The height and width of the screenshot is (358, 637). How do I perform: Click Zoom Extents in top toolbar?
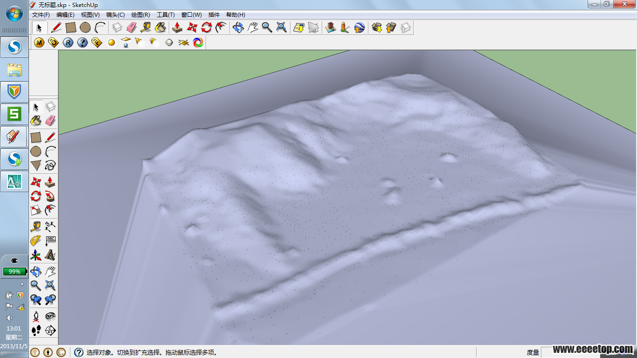(x=281, y=28)
